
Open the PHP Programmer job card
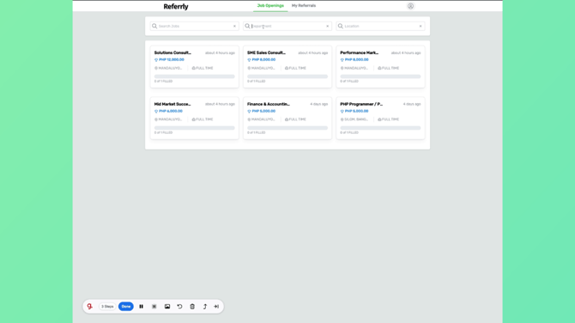point(380,119)
